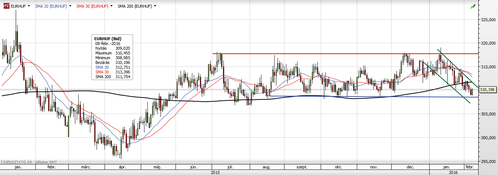Click the aug. month label on time axis

(x=267, y=167)
